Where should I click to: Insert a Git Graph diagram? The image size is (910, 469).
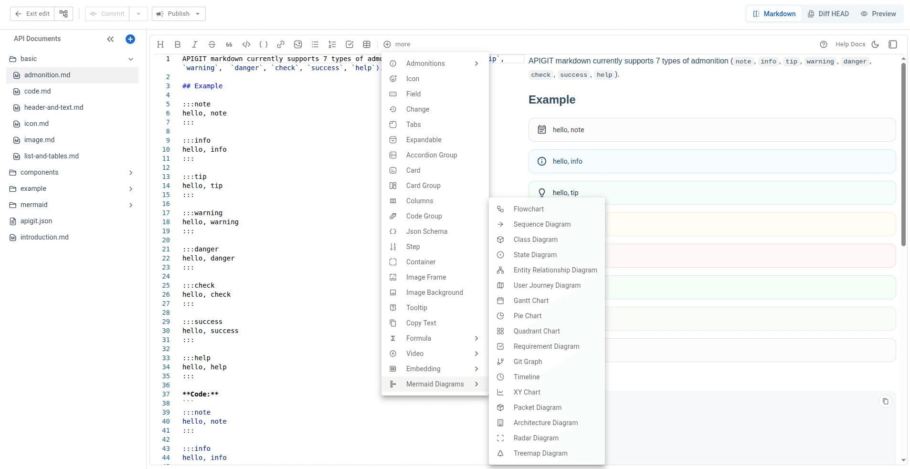[547, 362]
